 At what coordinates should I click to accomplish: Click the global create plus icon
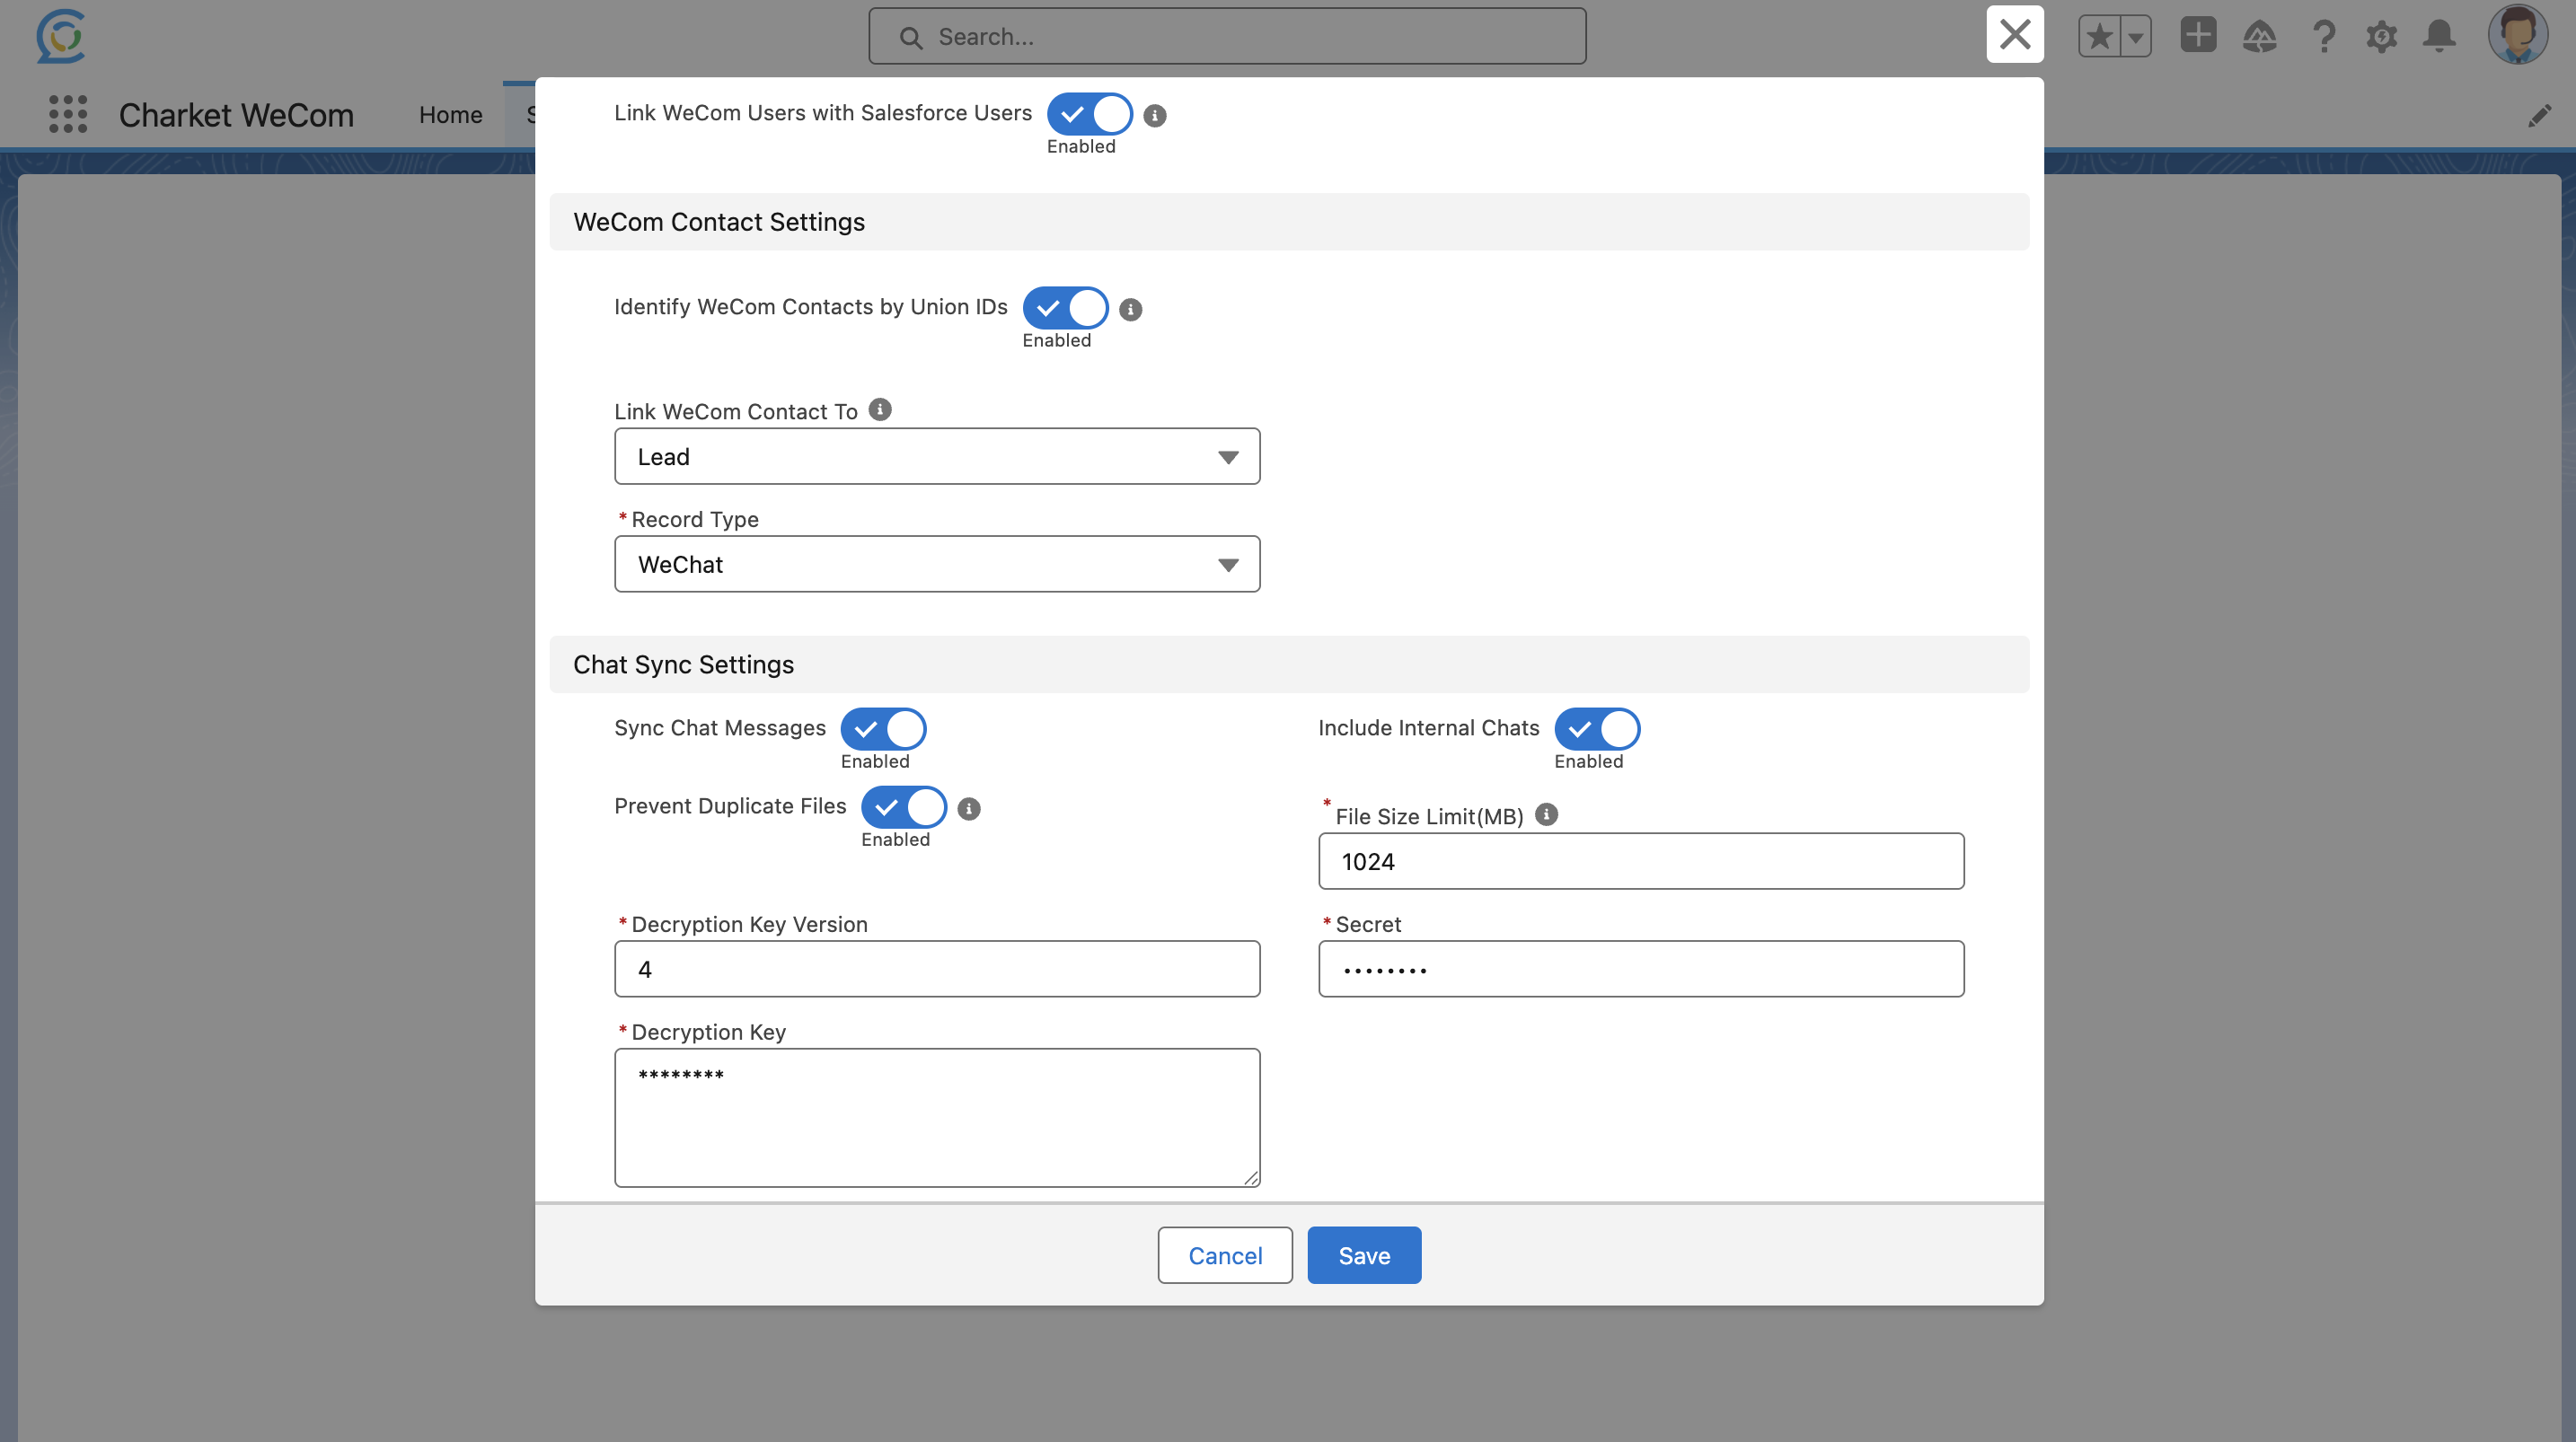click(2197, 36)
